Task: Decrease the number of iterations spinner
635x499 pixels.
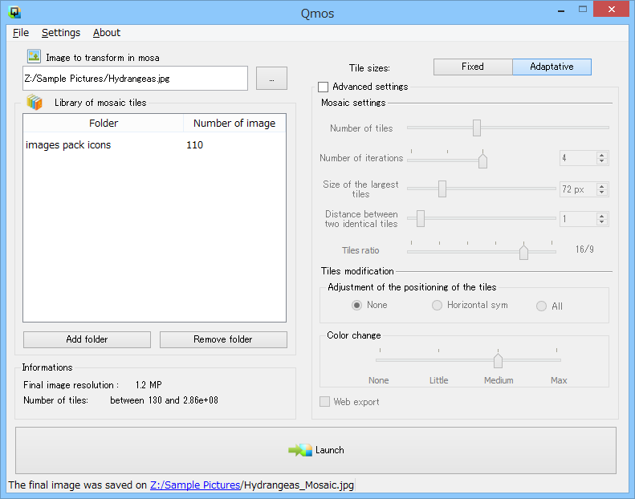Action: click(602, 161)
